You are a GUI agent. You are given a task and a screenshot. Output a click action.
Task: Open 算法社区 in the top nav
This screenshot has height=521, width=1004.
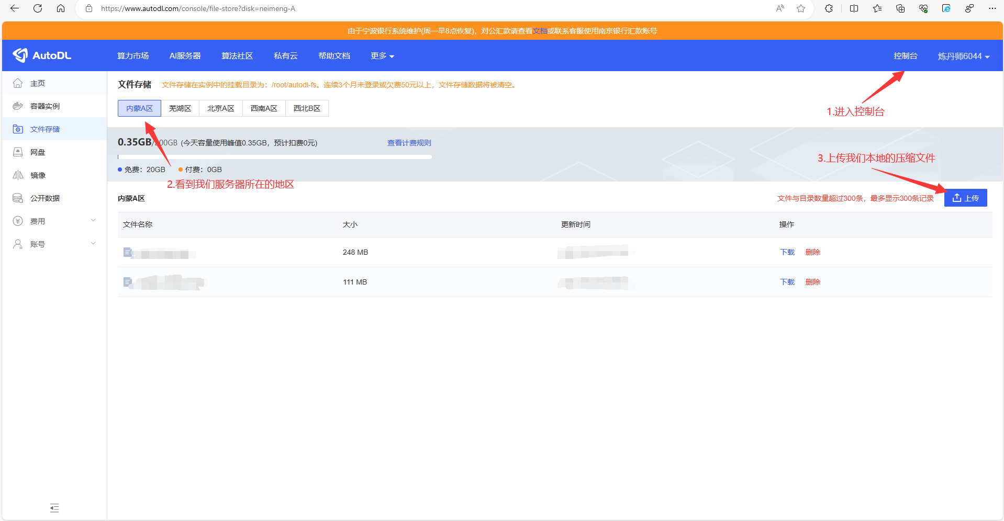click(237, 56)
